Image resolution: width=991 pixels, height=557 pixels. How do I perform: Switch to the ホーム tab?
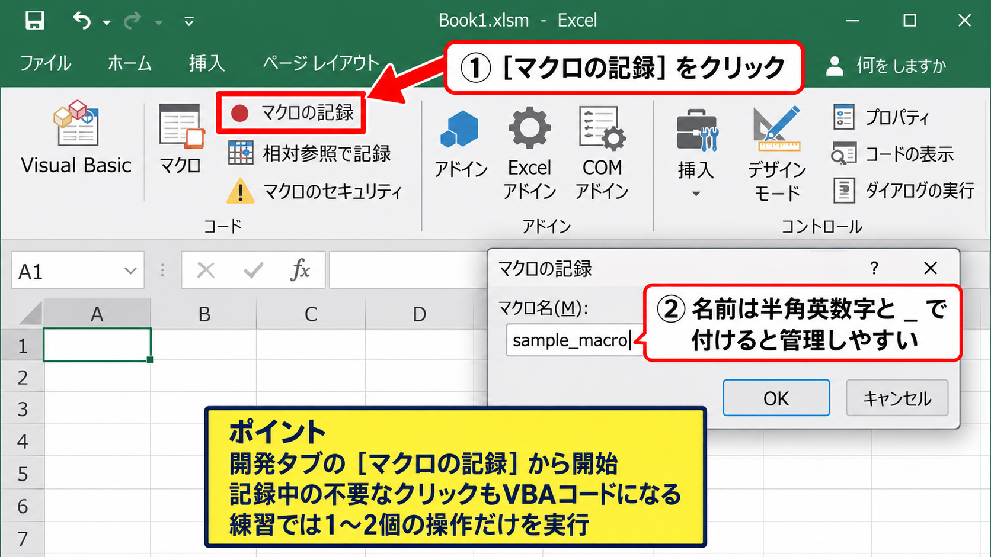coord(130,63)
